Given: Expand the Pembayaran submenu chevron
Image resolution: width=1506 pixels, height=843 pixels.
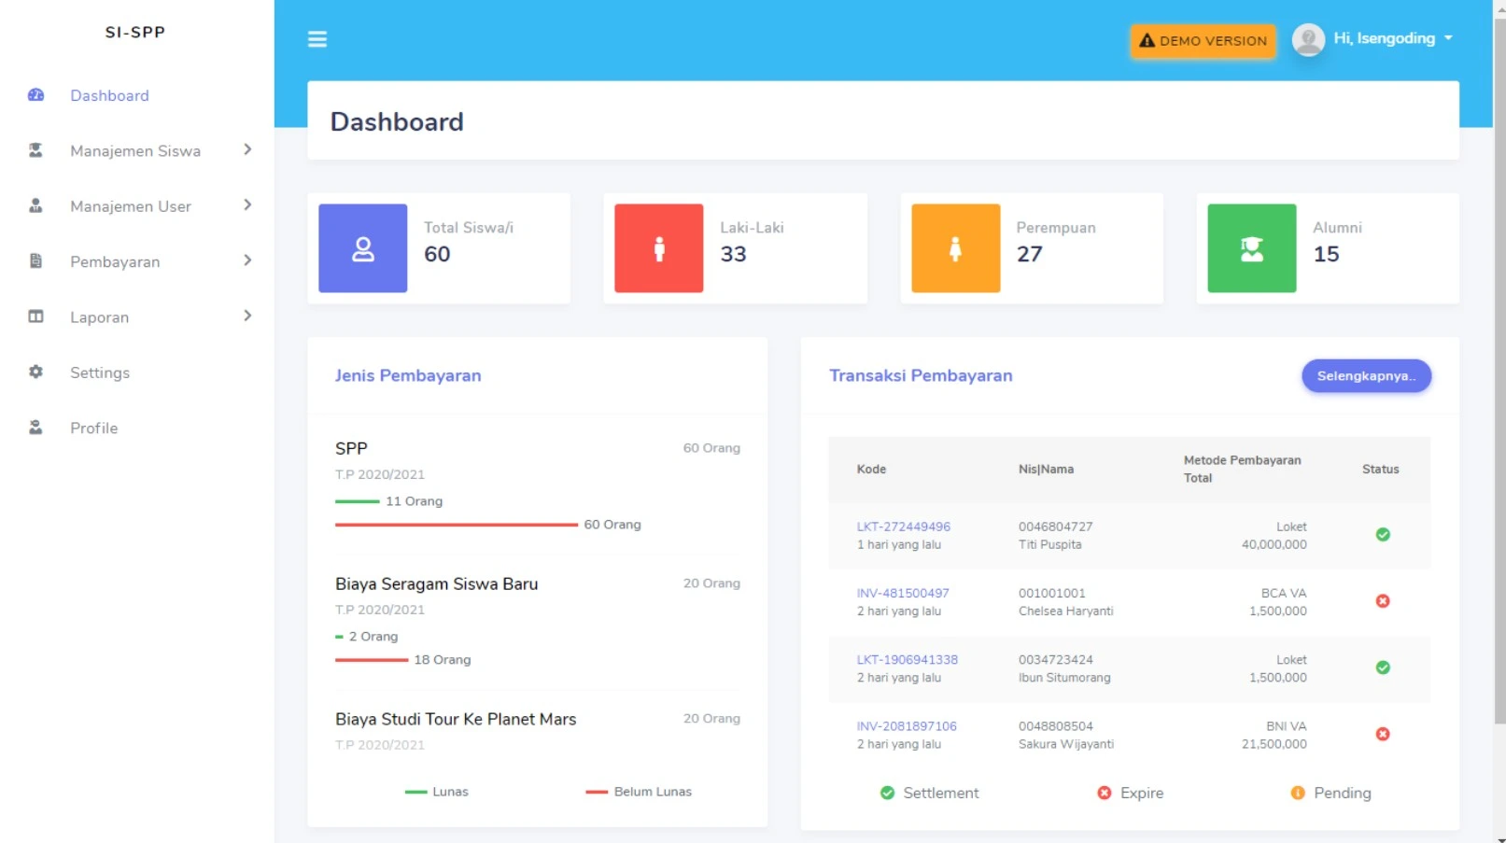Looking at the screenshot, I should pyautogui.click(x=247, y=260).
